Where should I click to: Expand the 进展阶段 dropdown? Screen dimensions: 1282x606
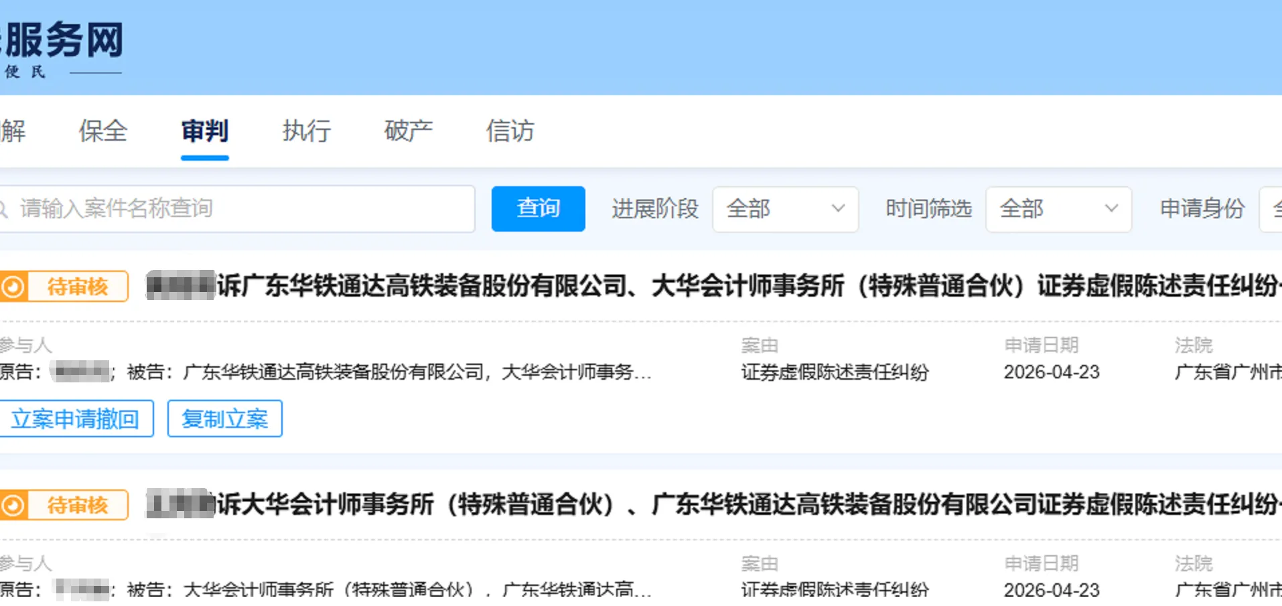[786, 209]
